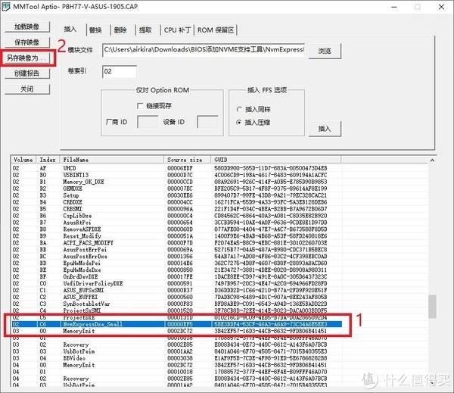Select the CspLibDxe row
Screen dimensions: 454x393
(176, 216)
